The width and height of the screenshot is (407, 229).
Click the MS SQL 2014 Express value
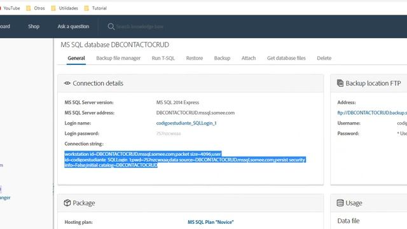[x=177, y=102]
